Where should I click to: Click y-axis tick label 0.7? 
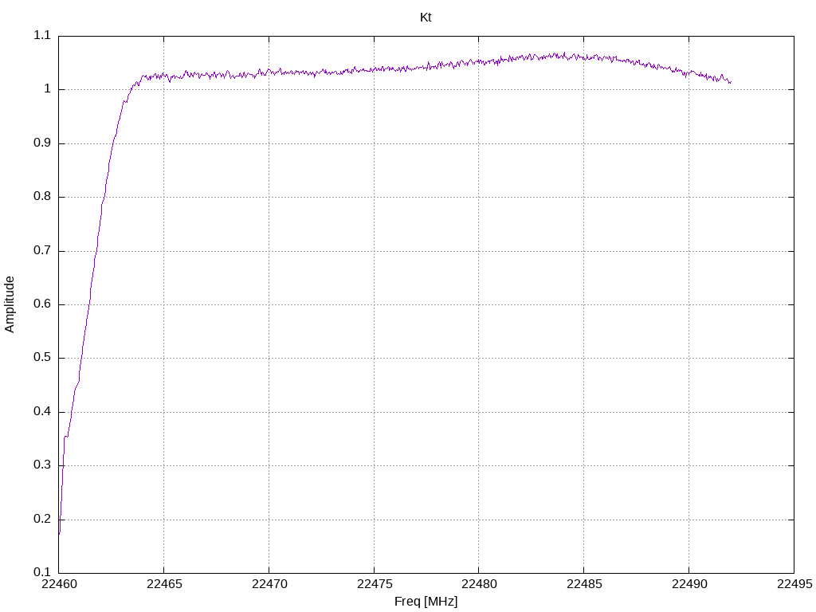(x=42, y=250)
